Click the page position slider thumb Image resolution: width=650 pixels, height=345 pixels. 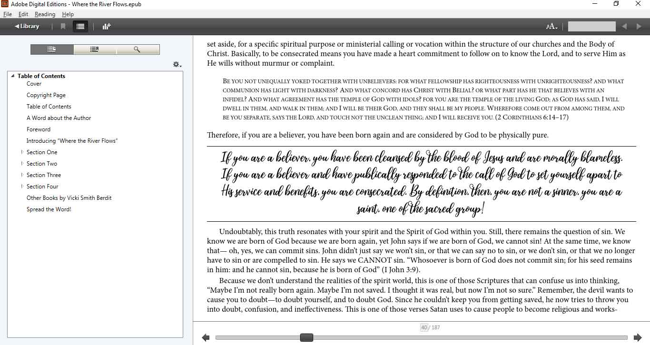307,337
